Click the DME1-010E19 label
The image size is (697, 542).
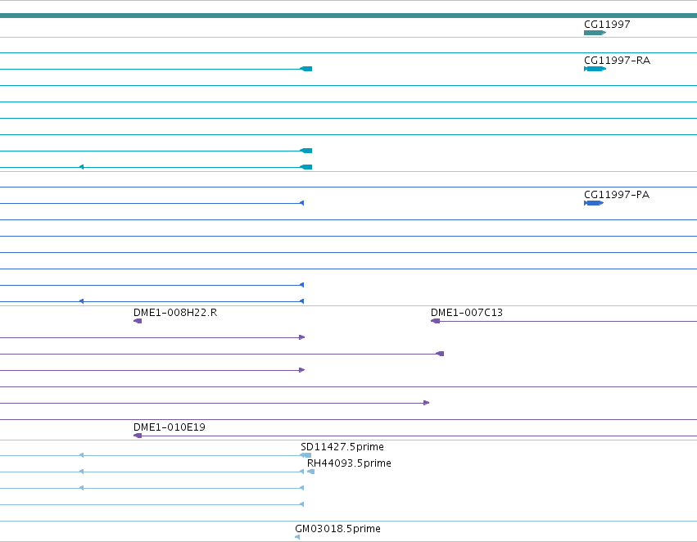tap(170, 427)
